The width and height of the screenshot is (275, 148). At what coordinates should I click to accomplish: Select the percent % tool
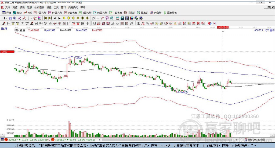[x=147, y=24]
